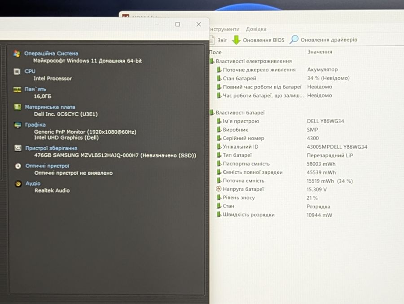This screenshot has width=404, height=304.
Task: Maximize the dark system info window
Action: [177, 24]
